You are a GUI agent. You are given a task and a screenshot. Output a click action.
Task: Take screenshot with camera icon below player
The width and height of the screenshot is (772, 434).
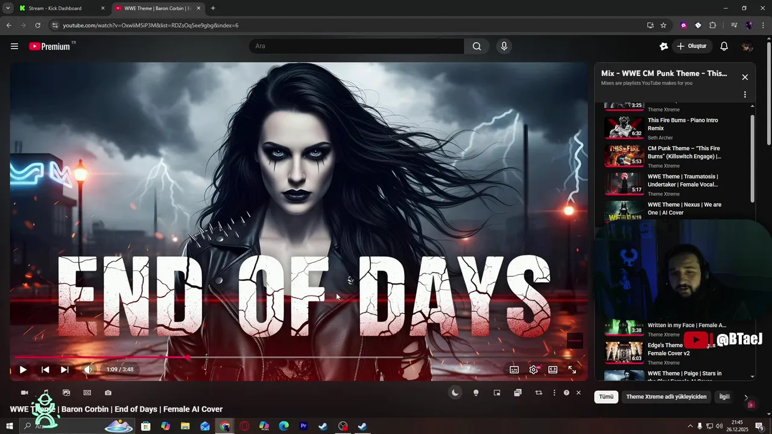[108, 393]
